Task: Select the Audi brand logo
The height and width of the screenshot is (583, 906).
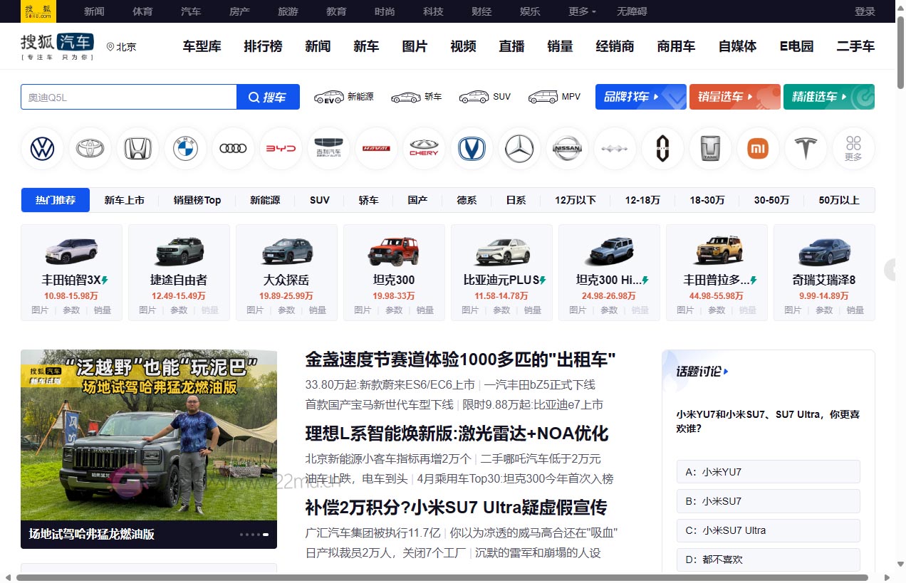Action: (x=233, y=148)
